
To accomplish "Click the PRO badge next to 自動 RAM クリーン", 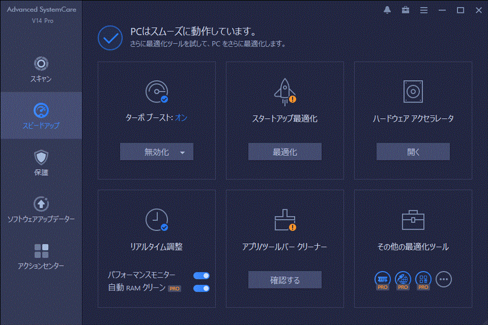I will 175,288.
